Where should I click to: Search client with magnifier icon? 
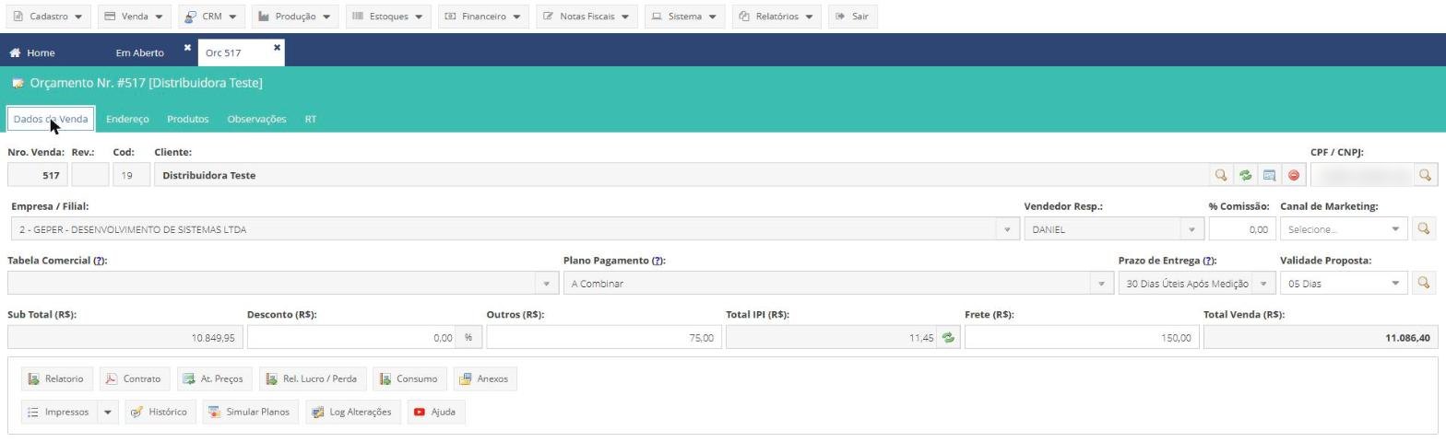point(1221,175)
